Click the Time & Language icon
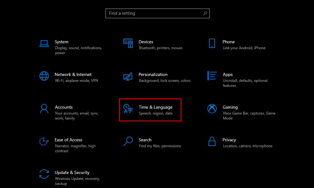Screen dimensions: 314x188 pyautogui.click(x=128, y=109)
